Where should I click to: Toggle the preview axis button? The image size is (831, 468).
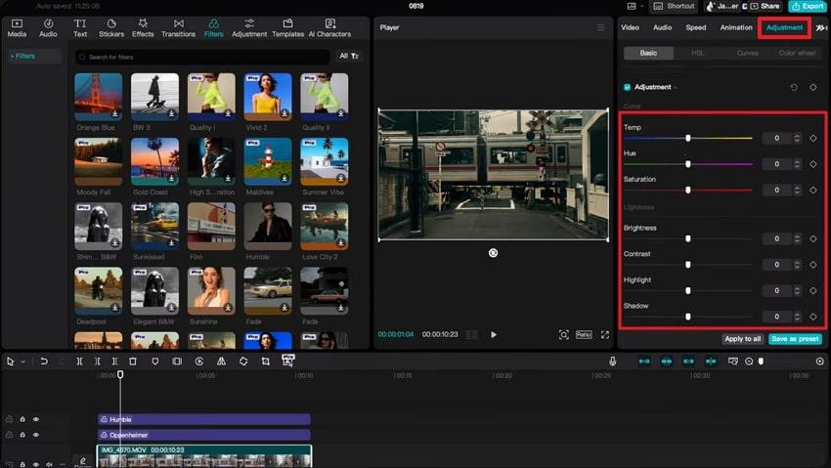(x=711, y=362)
